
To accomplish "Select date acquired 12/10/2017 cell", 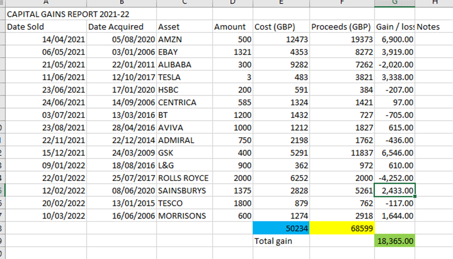I will (121, 77).
